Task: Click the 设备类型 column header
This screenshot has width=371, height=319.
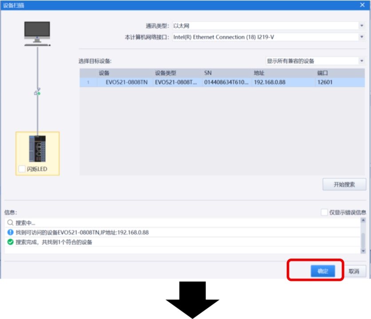Action: pos(166,73)
